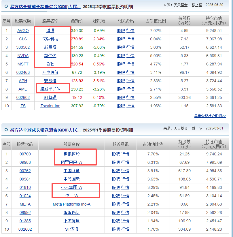Click Zscaler Inc stock name link
Screen dimensions: 233x237
[x=50, y=106]
